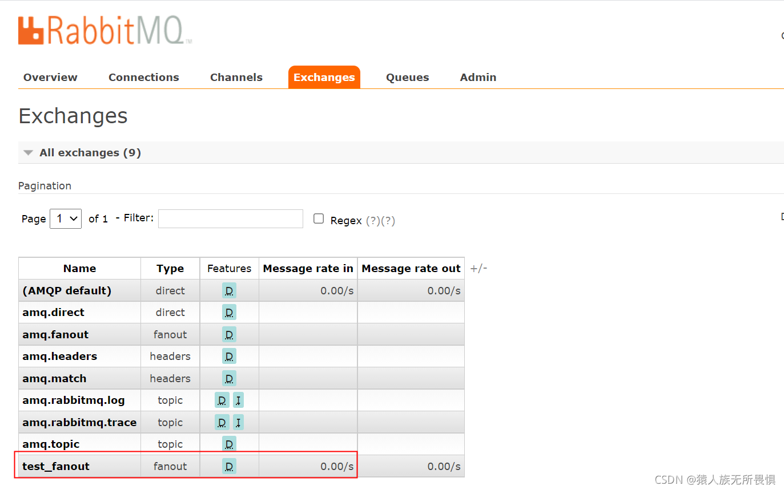Open the amq.direct exchange link
The image size is (784, 490).
pos(53,313)
